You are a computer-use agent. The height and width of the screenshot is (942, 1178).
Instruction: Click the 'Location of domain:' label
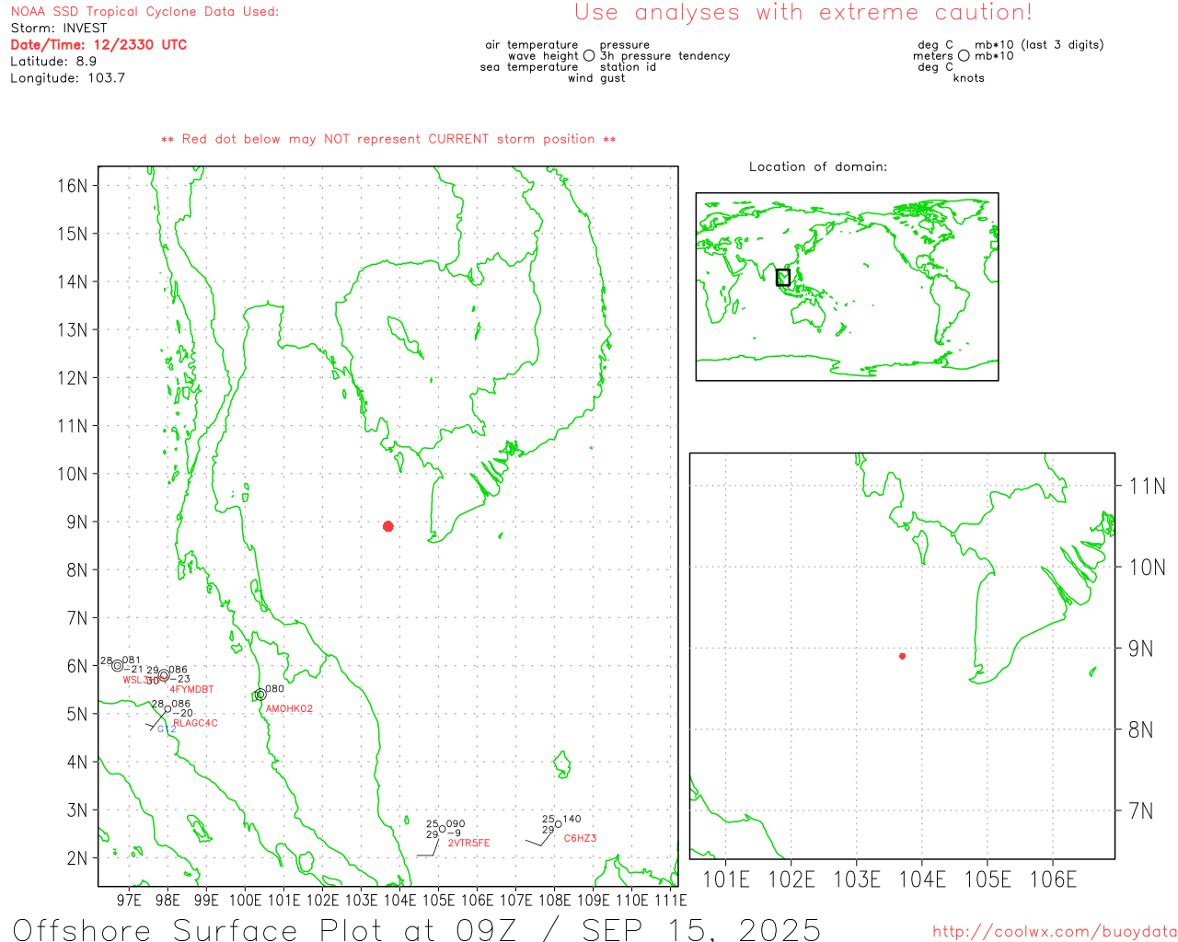(818, 167)
